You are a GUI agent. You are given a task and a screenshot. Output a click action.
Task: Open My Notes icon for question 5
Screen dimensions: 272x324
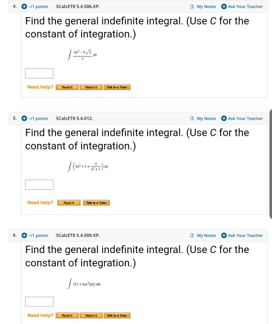click(x=192, y=118)
